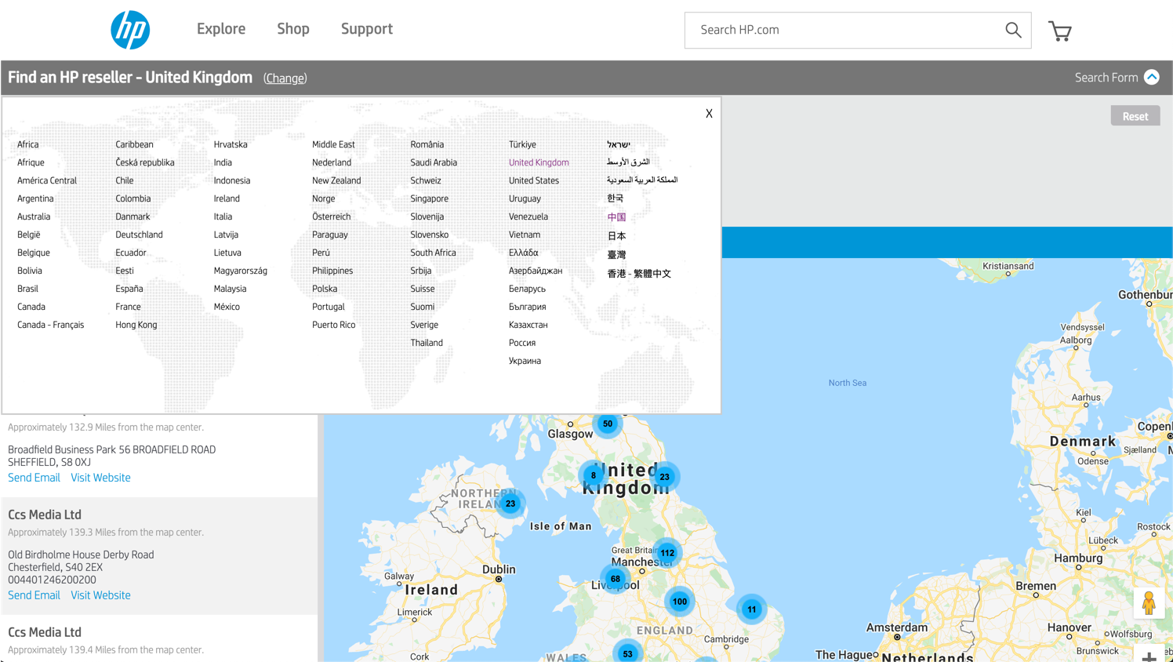This screenshot has height=662, width=1173.
Task: Choose Philippines from the country list
Action: coord(332,271)
